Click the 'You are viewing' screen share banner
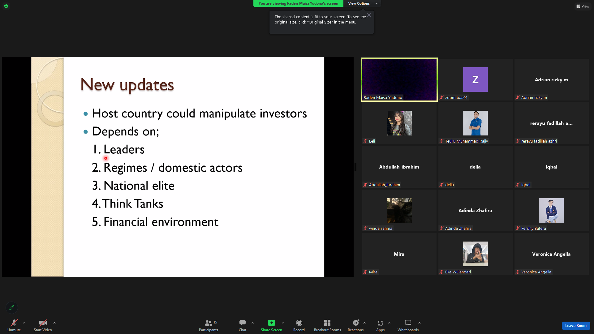594x334 pixels. (298, 3)
